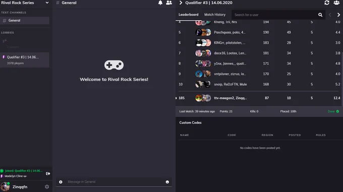Click the RULES column header
The image size is (343, 192).
[x=321, y=135]
